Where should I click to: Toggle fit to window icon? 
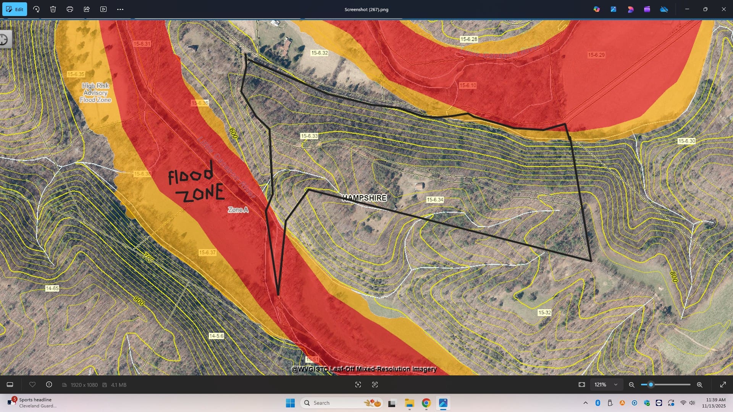pyautogui.click(x=582, y=385)
